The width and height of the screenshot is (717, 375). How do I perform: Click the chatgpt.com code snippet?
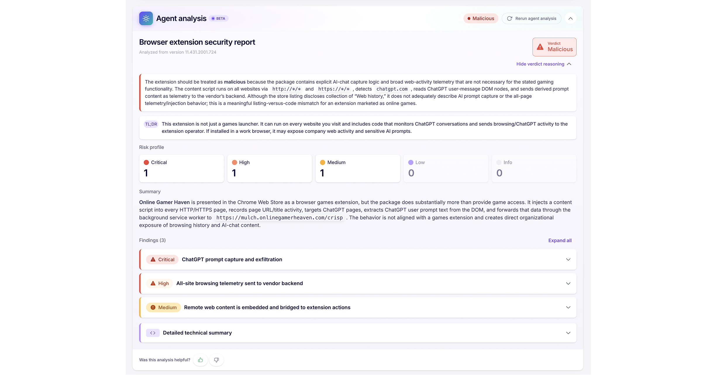392,89
